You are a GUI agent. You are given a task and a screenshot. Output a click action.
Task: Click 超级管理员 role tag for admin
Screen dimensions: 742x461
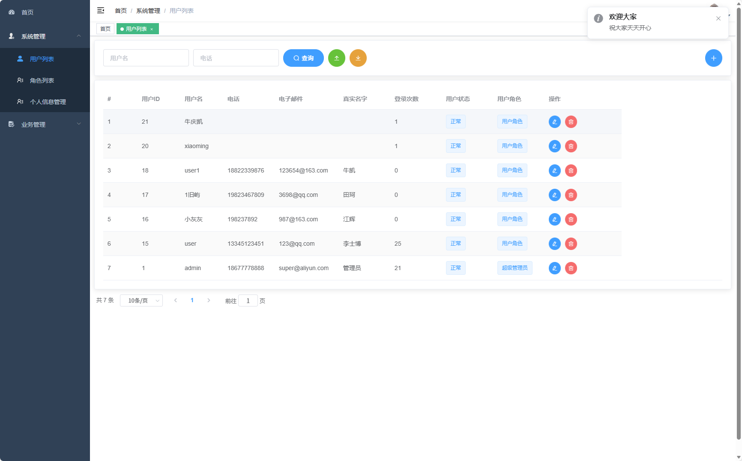[515, 268]
